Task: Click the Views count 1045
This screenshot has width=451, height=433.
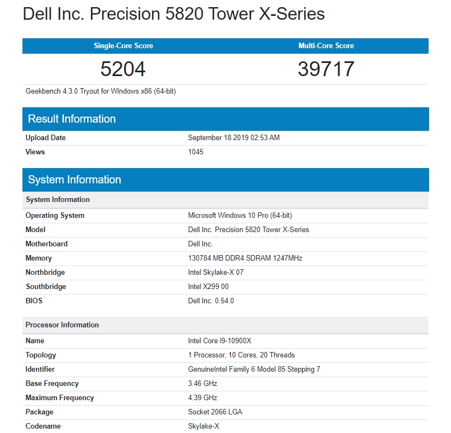Action: click(x=195, y=152)
